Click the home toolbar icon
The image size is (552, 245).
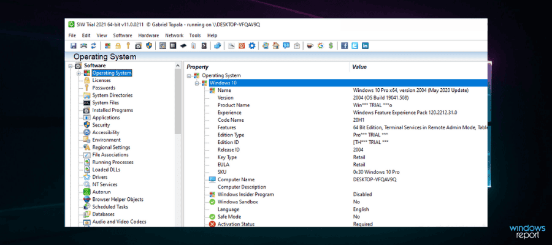pos(276,46)
